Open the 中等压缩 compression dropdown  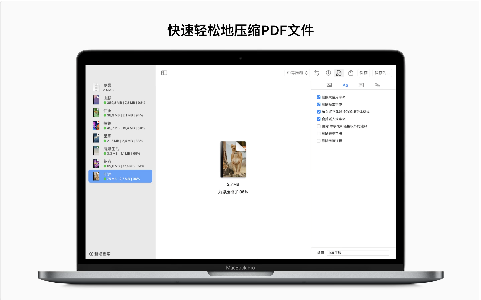point(297,73)
